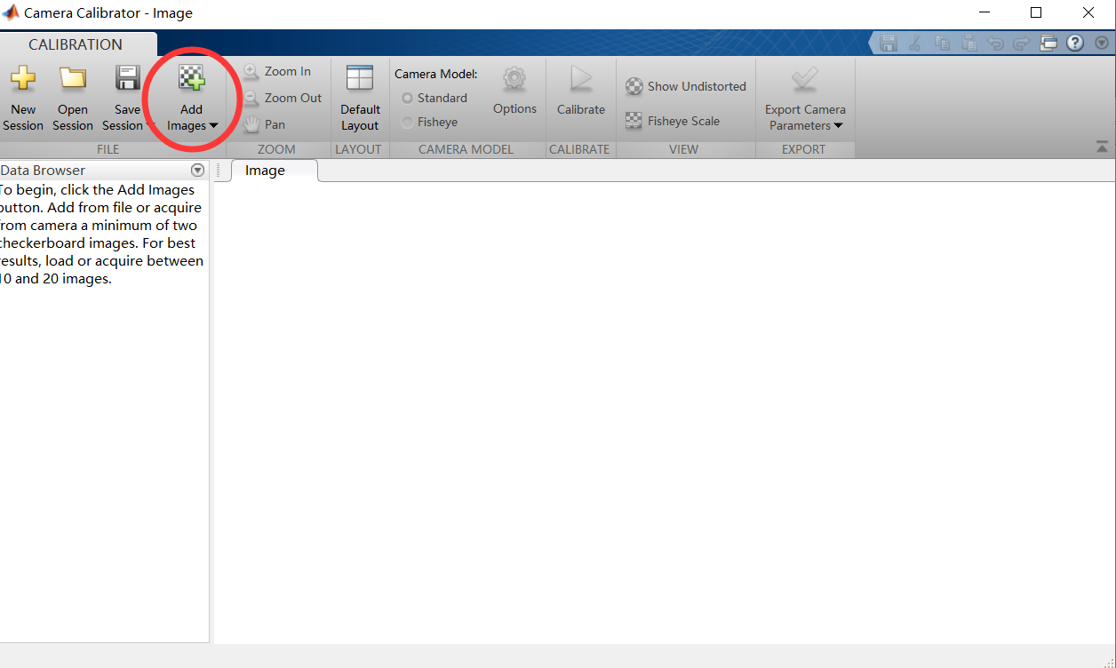Click the quick-access copy icon
The height and width of the screenshot is (668, 1116).
(x=942, y=43)
